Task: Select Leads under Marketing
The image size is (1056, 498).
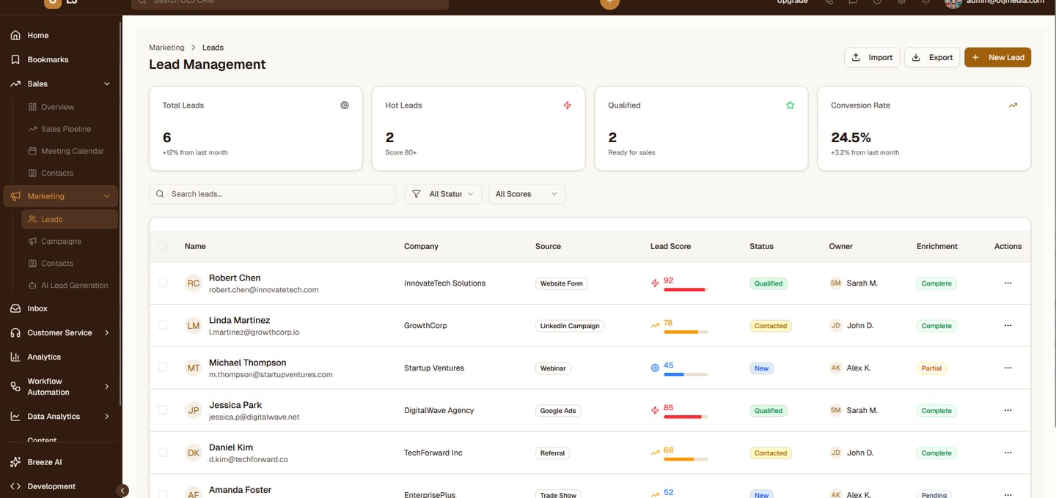Action: click(x=69, y=219)
